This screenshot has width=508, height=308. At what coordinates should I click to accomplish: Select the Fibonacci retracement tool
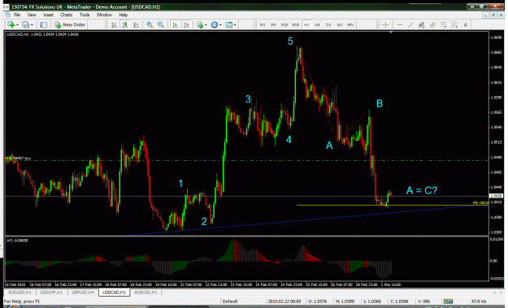[444, 24]
